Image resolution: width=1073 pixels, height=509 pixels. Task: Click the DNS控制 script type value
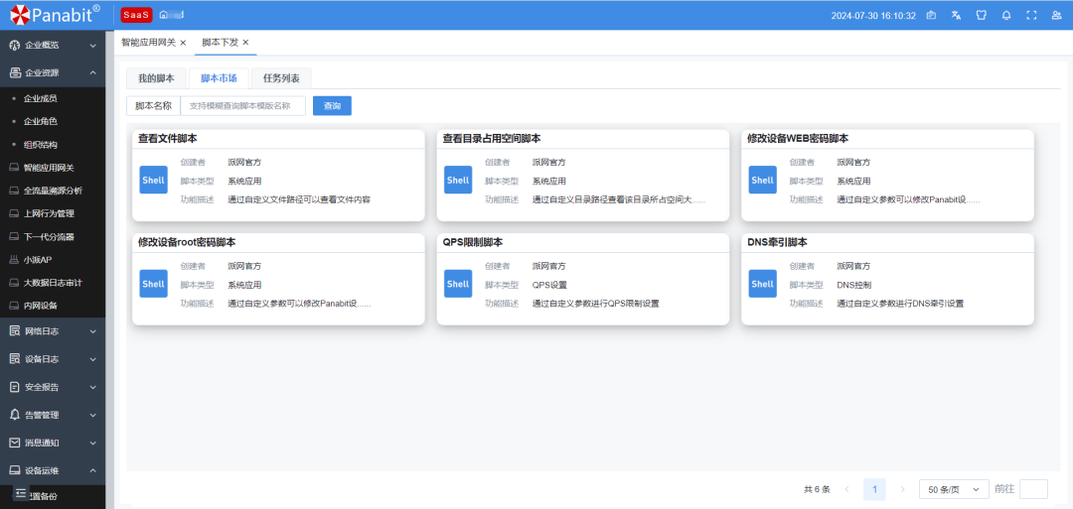point(854,285)
